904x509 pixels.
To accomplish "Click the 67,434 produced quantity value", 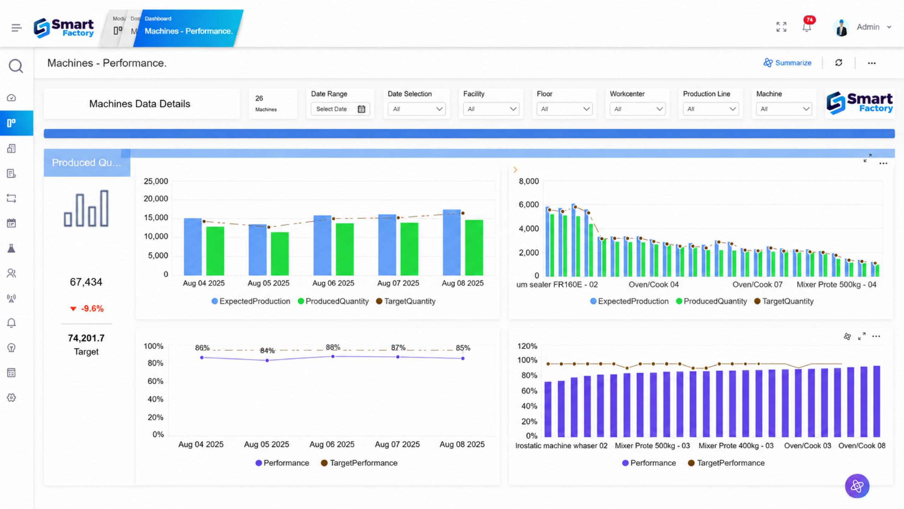I will tap(86, 282).
